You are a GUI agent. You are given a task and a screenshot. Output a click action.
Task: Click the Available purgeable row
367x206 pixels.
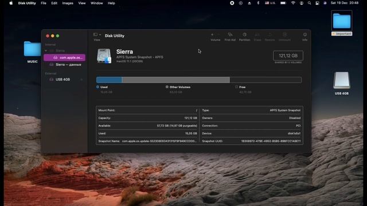(148, 126)
